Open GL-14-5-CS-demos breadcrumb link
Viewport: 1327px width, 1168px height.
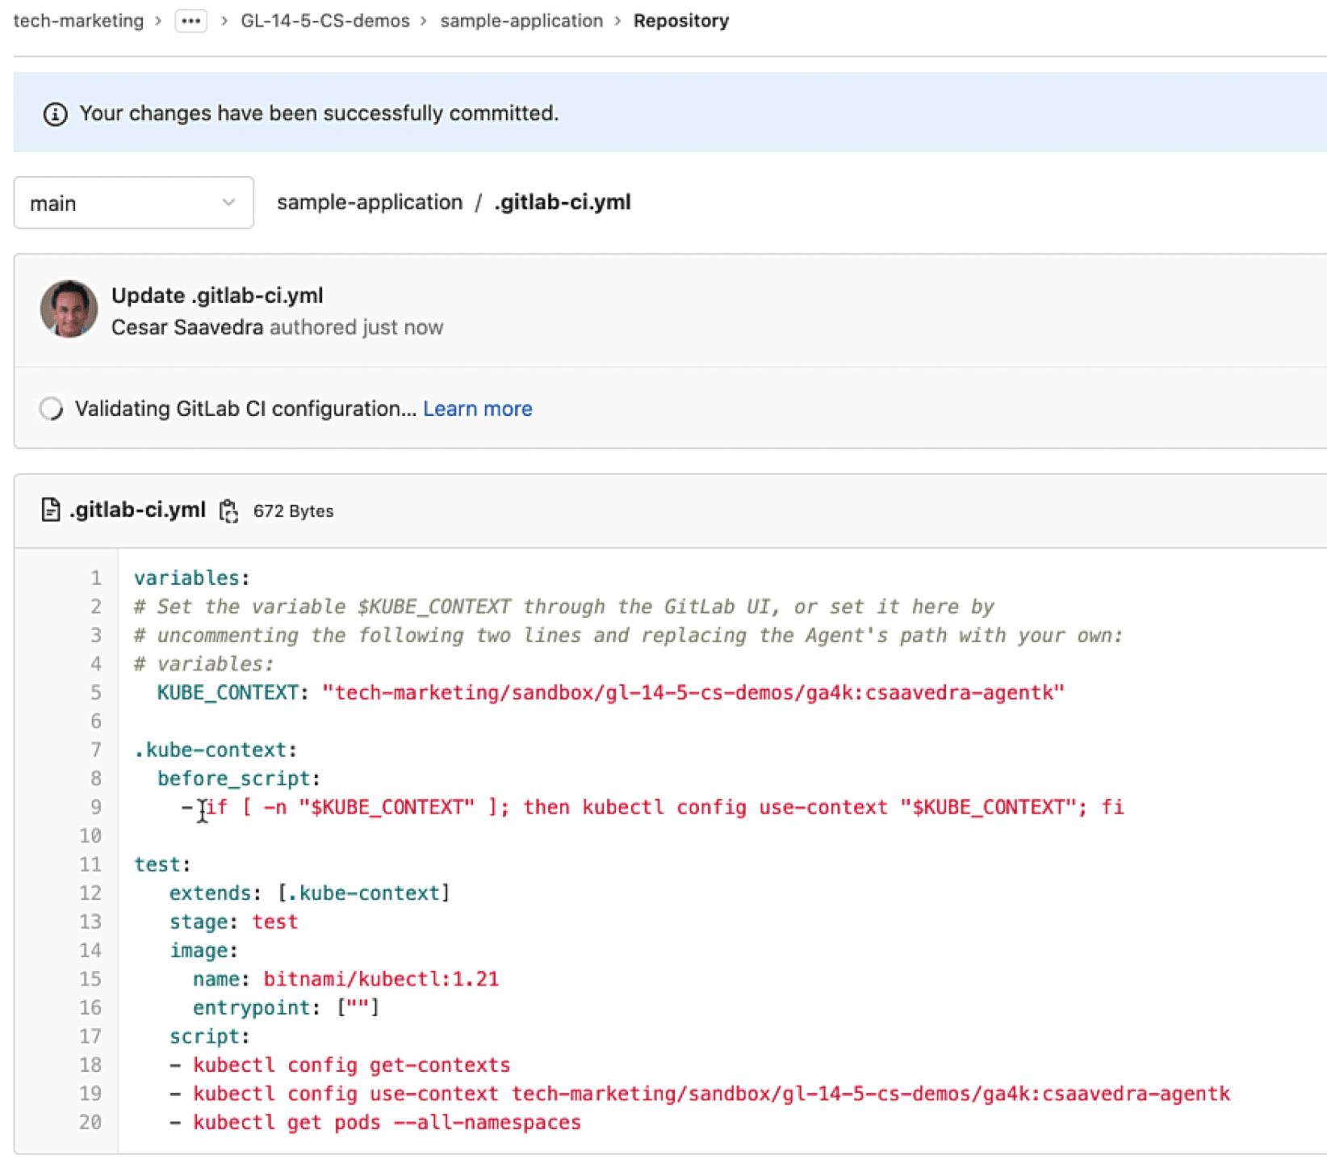click(324, 21)
